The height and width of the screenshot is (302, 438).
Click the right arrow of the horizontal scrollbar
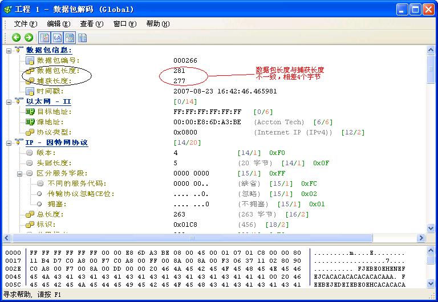(x=421, y=238)
